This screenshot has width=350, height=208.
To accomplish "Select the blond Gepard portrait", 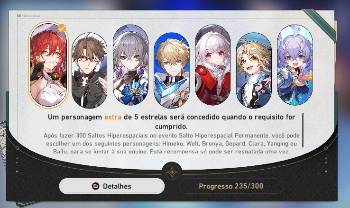I will point(172,71).
